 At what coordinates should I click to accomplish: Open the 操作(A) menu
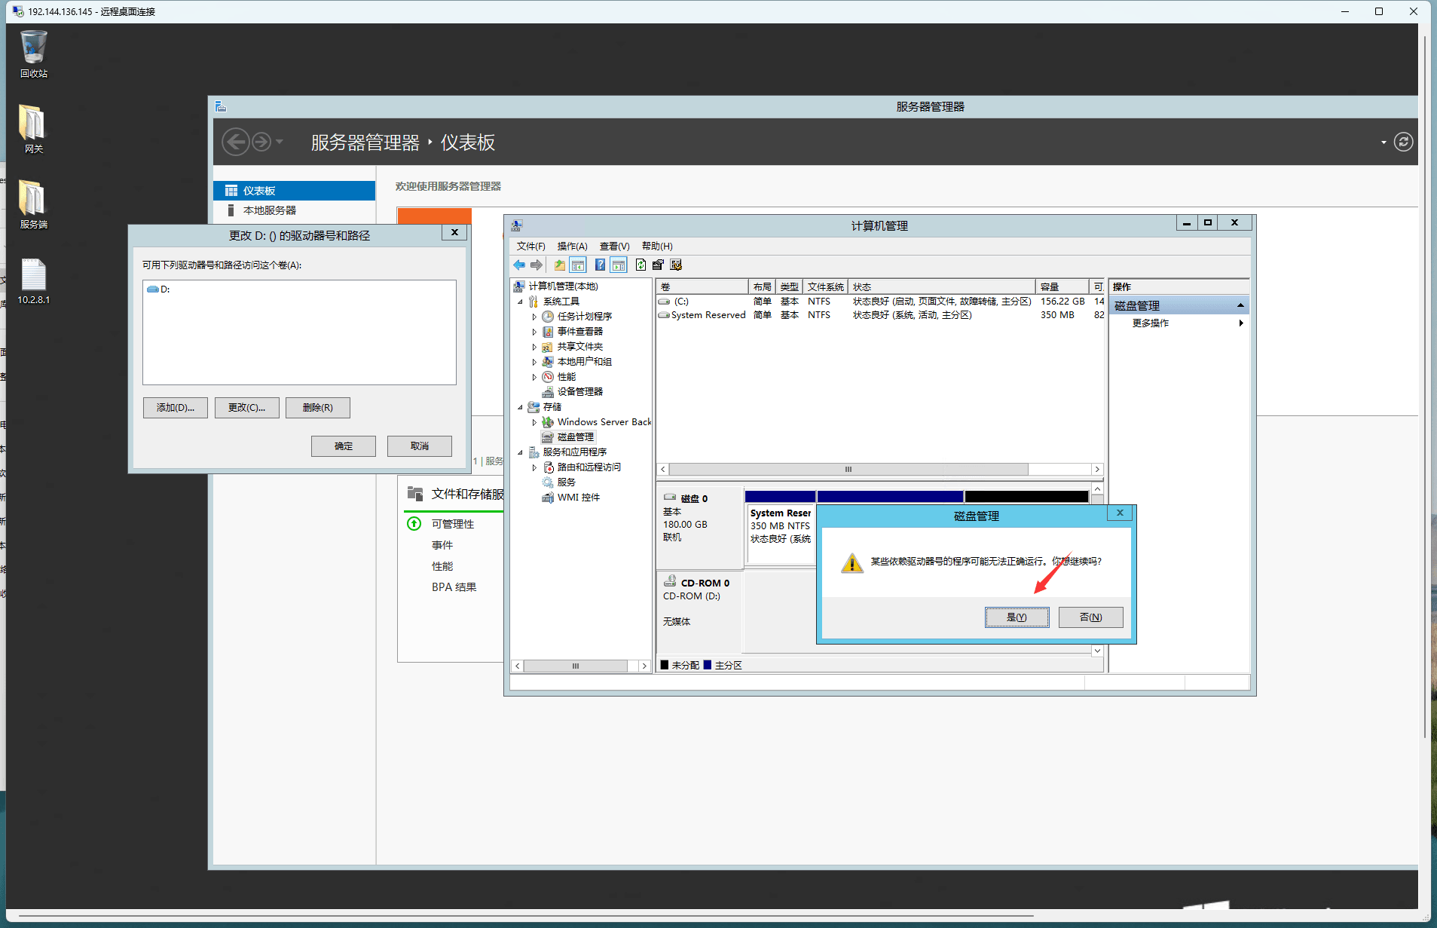572,247
